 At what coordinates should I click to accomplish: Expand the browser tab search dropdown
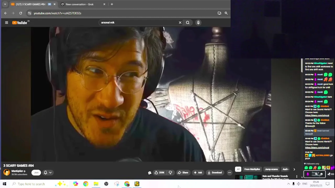5,4
